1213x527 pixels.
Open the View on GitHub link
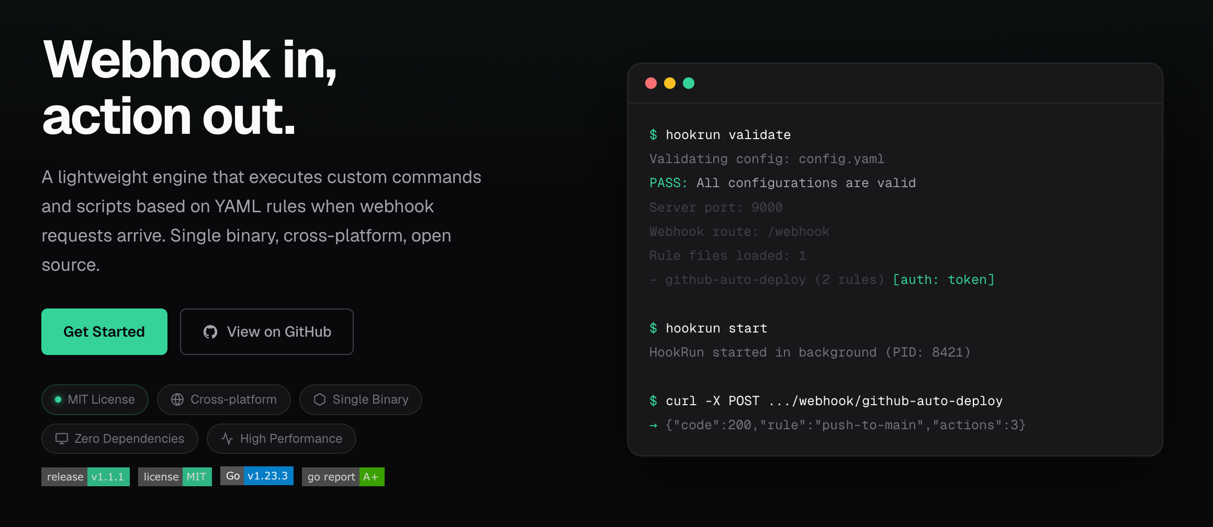(267, 331)
